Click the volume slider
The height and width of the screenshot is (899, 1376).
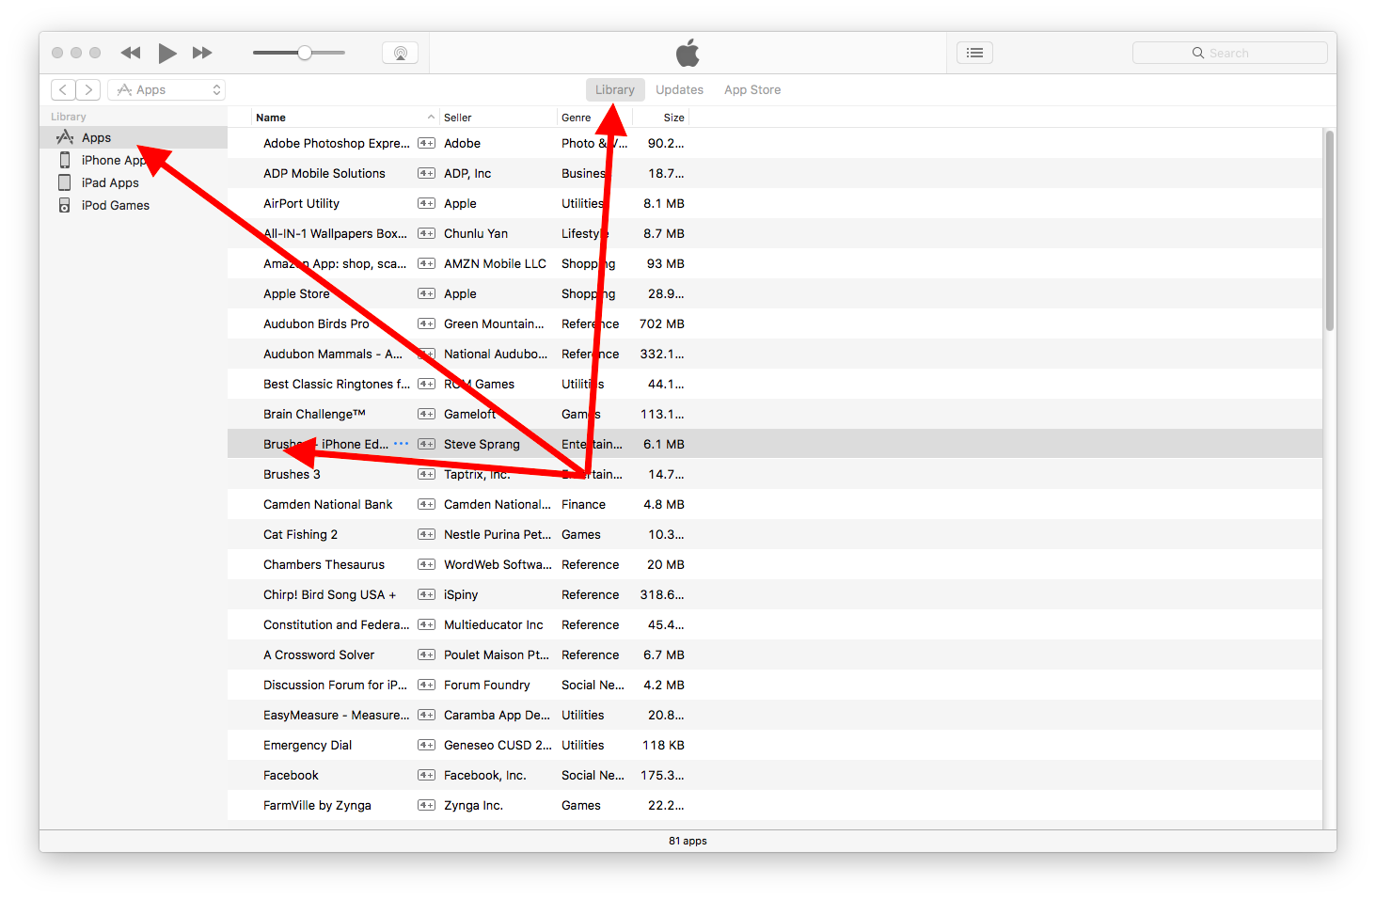tap(299, 53)
